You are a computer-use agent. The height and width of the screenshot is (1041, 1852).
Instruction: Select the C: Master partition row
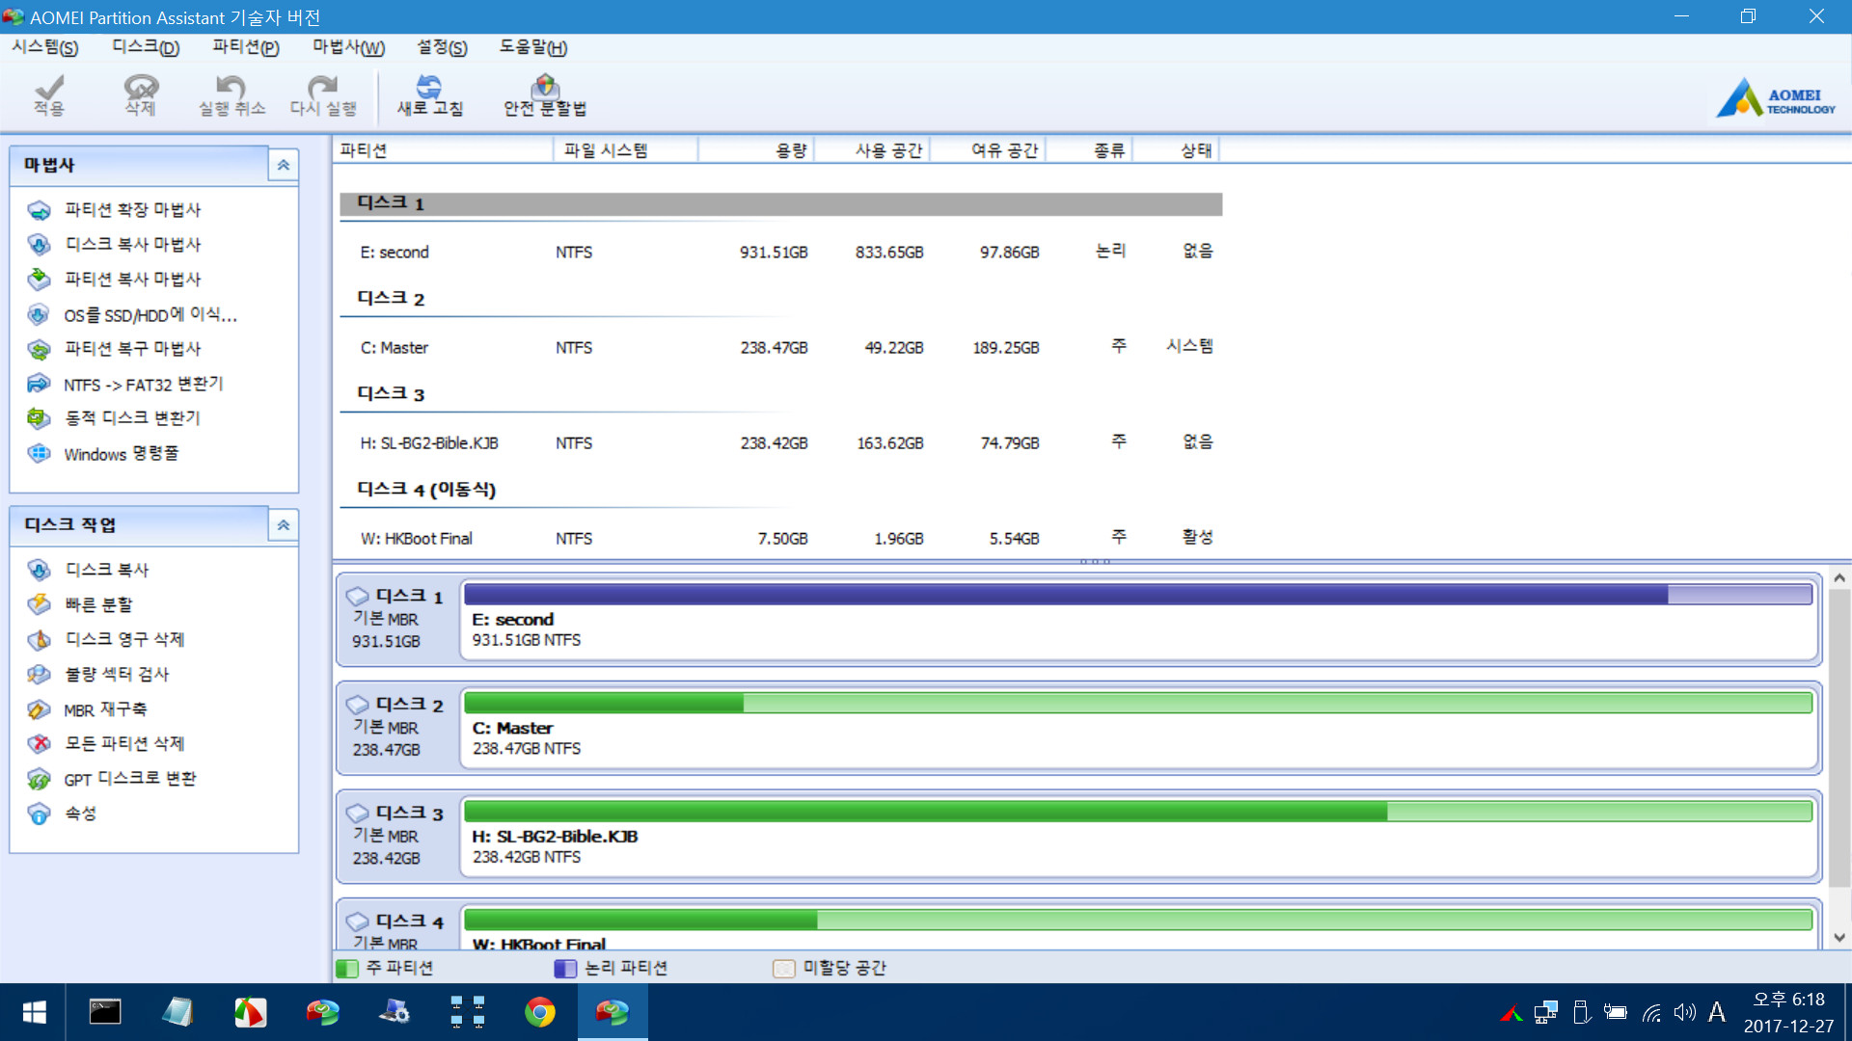click(781, 347)
